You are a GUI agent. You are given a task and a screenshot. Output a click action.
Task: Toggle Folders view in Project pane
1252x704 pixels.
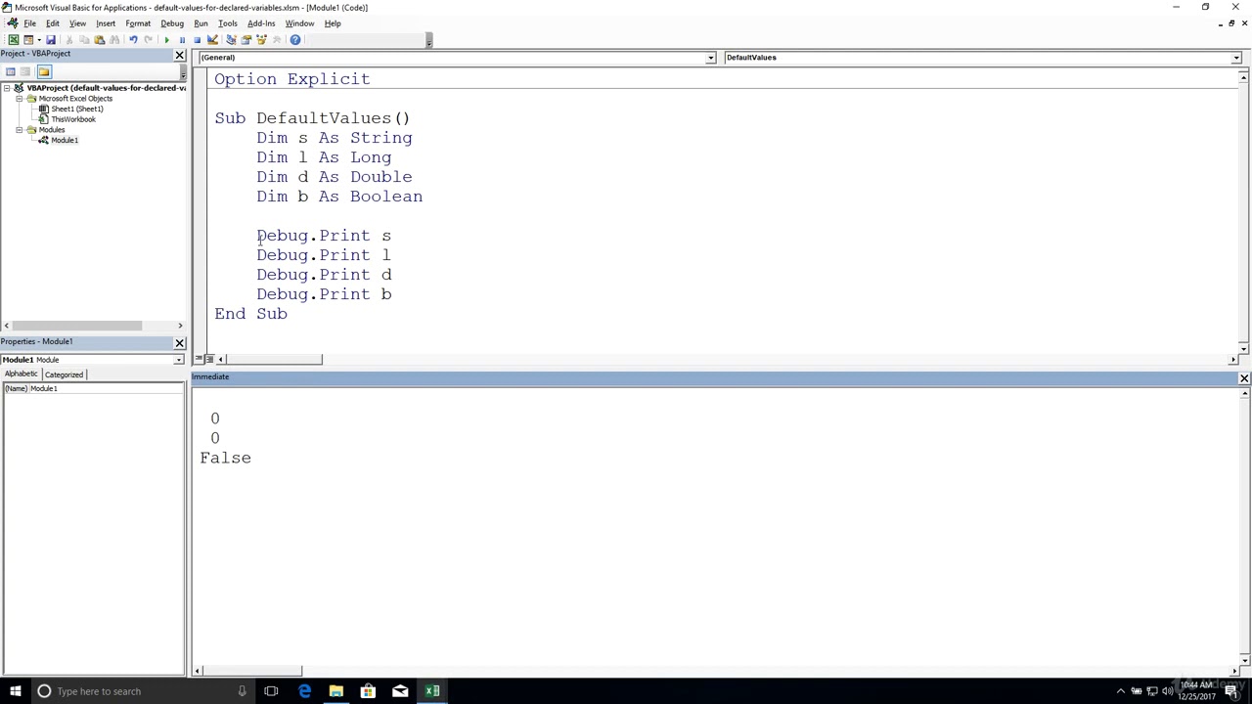[x=44, y=71]
